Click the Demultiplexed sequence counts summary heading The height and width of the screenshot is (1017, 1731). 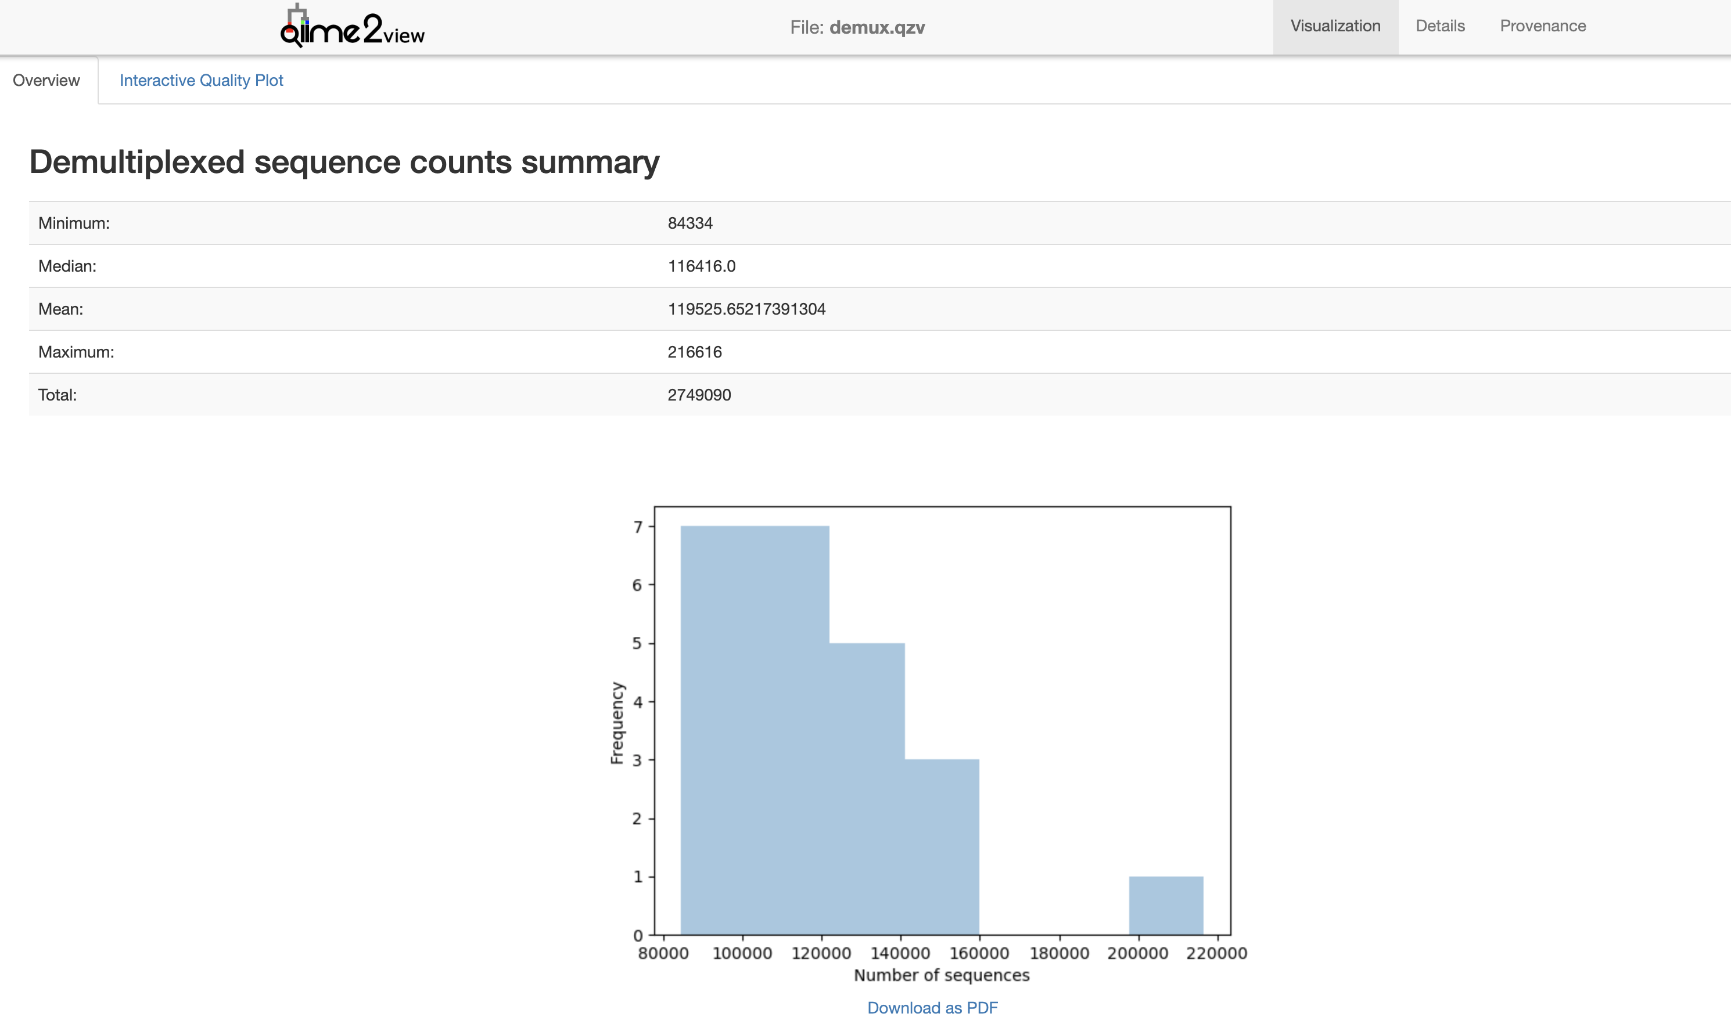click(344, 162)
